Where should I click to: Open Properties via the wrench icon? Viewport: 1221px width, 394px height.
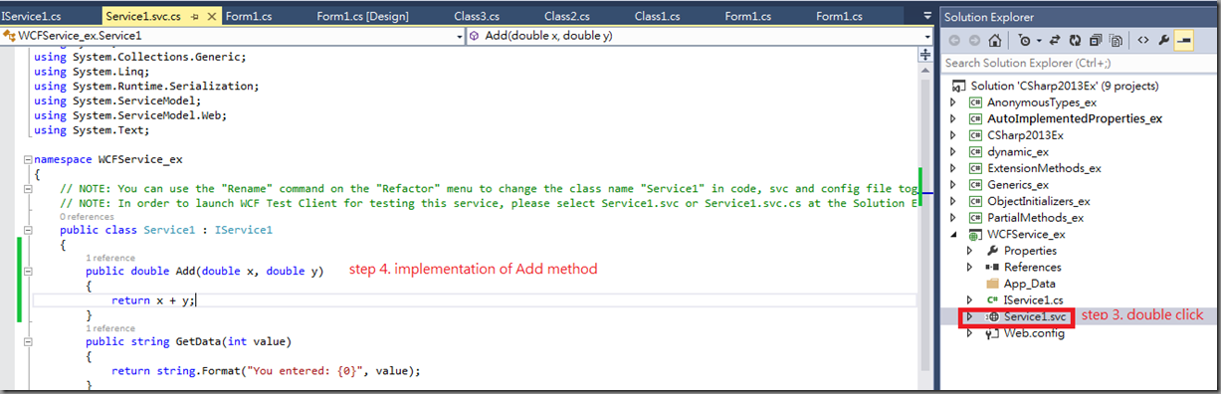click(x=1163, y=41)
